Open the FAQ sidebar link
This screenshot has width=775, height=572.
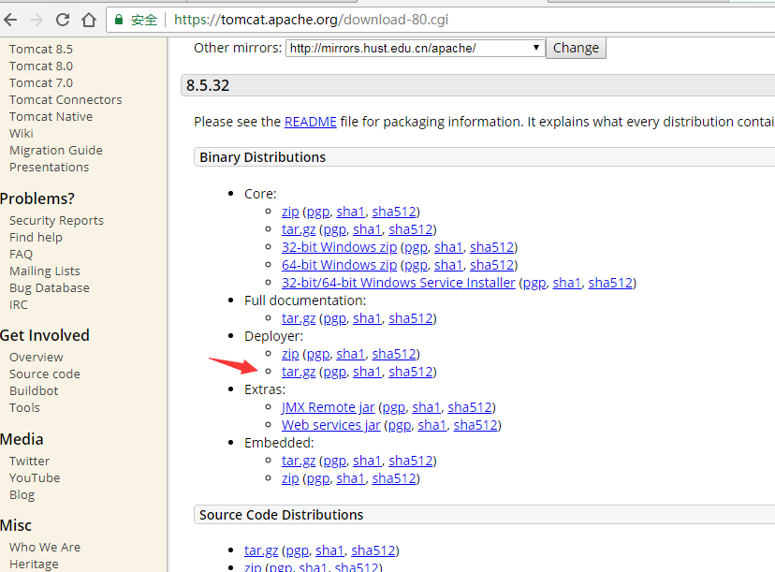21,254
